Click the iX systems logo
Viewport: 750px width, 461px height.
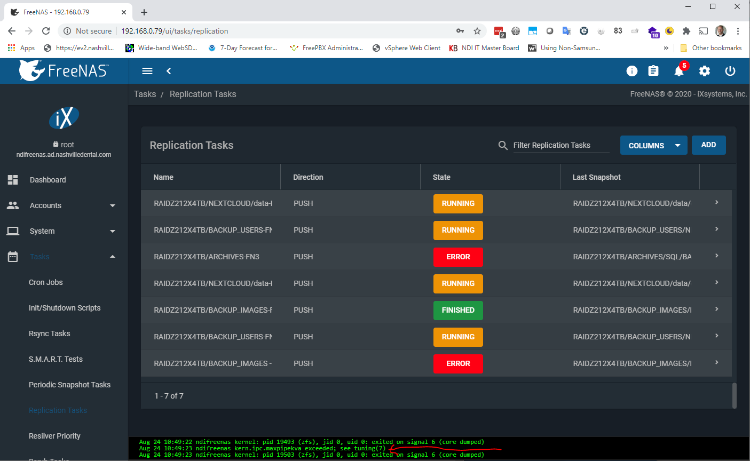tap(64, 118)
